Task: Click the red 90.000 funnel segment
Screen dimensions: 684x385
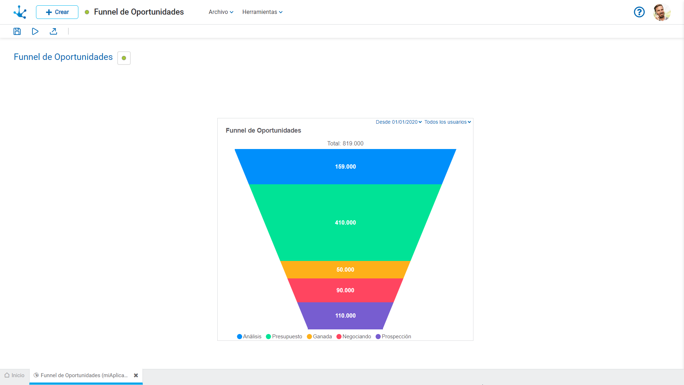Action: 345,290
